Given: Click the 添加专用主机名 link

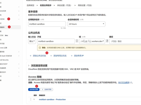Looking at the screenshot, I should 58,56.
